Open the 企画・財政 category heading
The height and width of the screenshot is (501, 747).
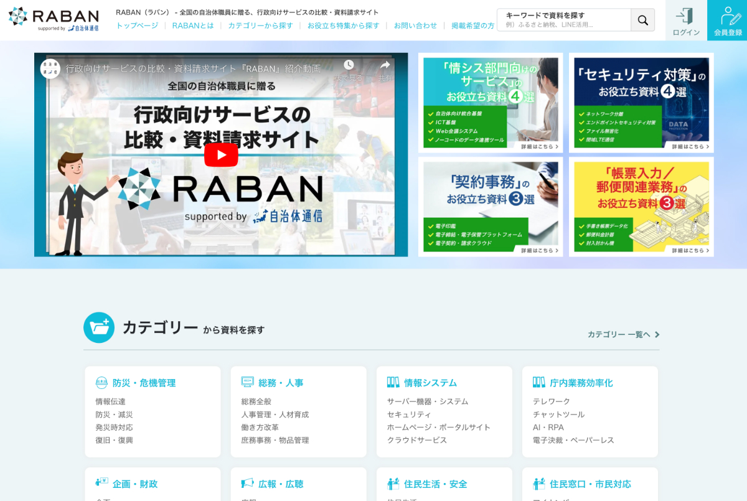(135, 484)
